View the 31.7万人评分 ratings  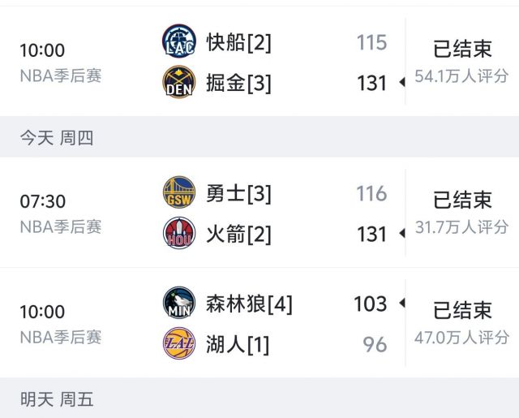(x=461, y=227)
